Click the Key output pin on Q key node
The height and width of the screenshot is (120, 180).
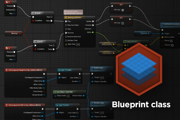(14, 59)
